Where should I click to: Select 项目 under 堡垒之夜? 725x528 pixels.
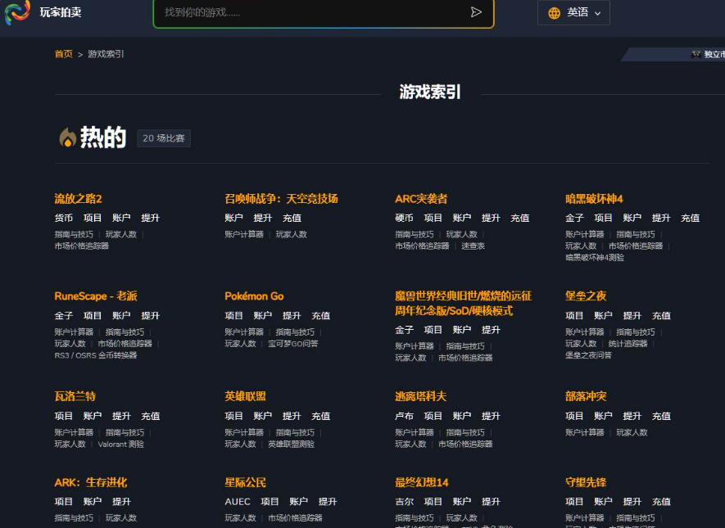click(574, 316)
